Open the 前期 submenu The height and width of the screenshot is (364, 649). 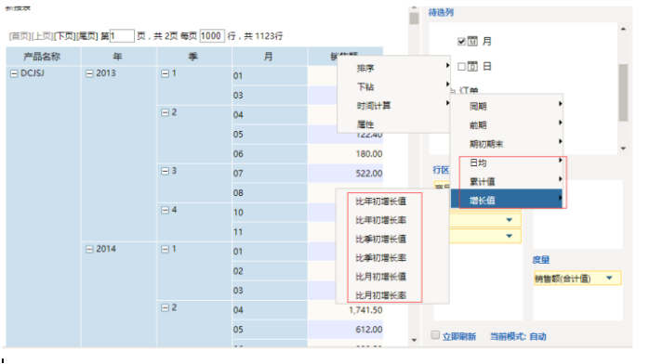(507, 124)
